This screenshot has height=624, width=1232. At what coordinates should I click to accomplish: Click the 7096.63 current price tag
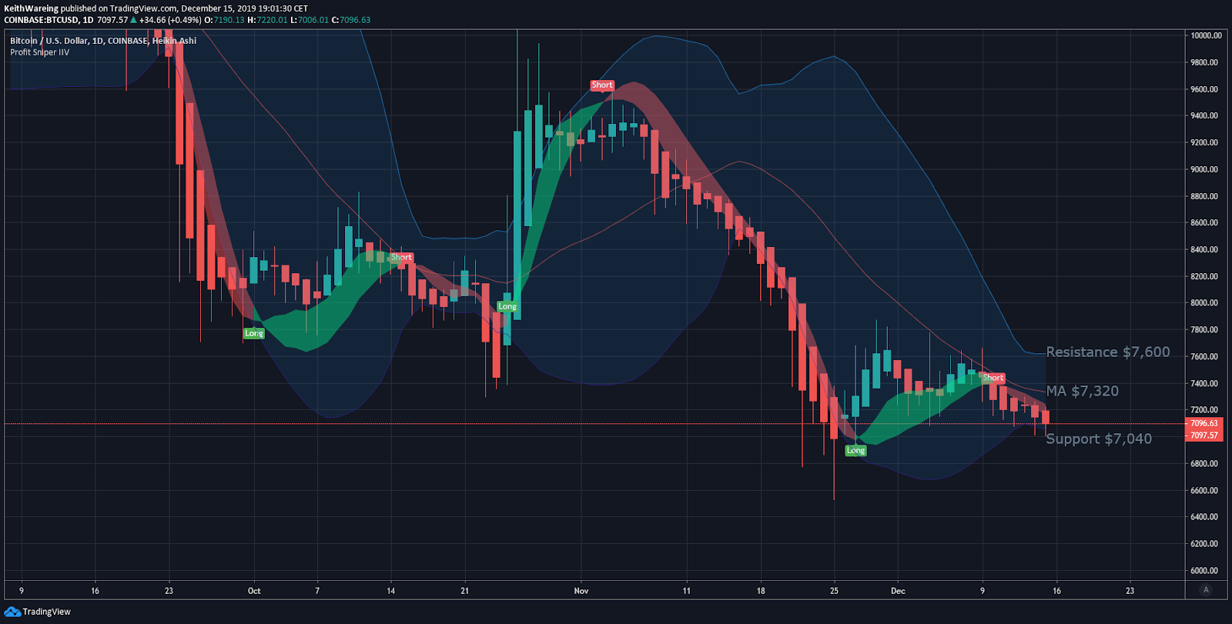(x=1204, y=423)
